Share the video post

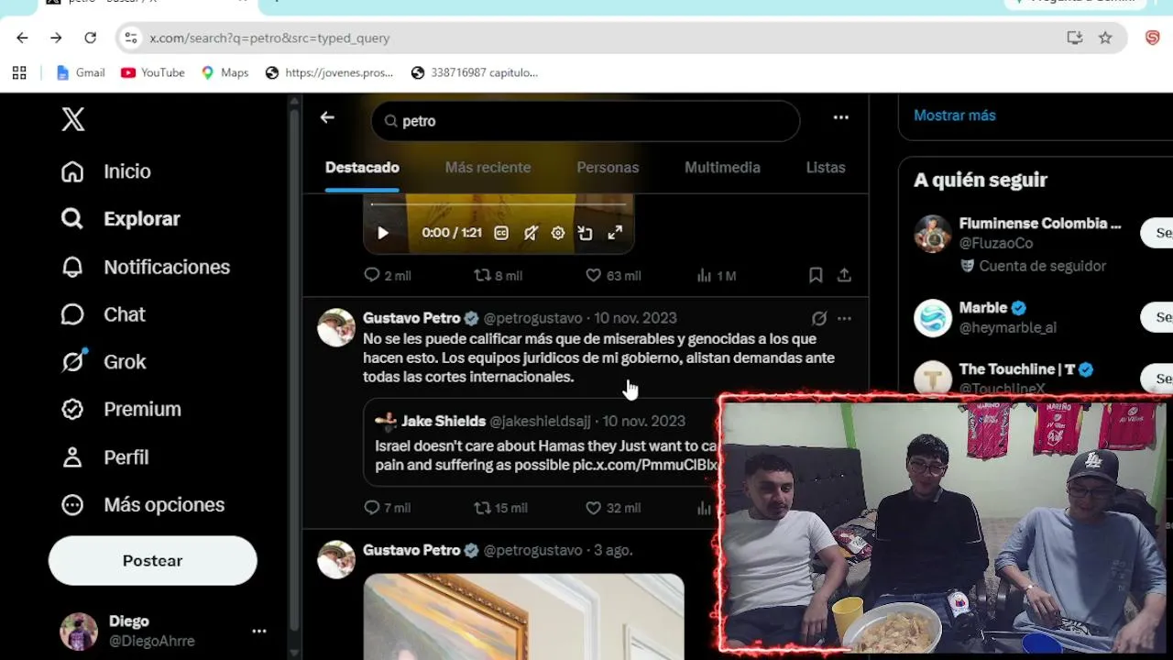[x=844, y=275]
